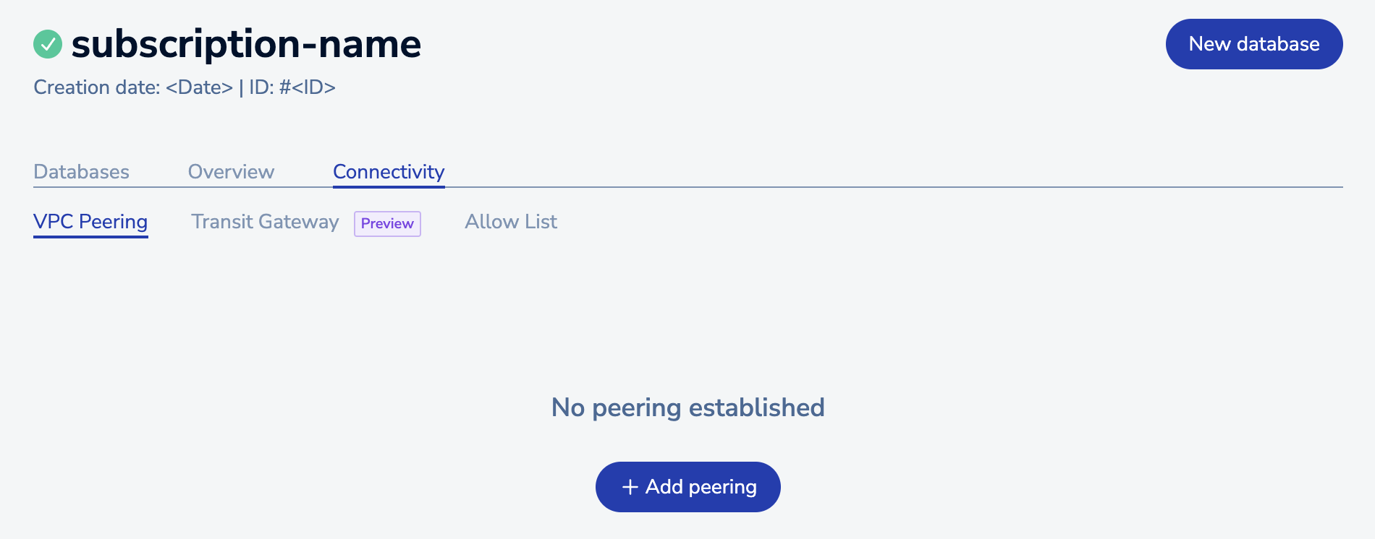Click the <Date> placeholder value
This screenshot has width=1375, height=539.
pos(199,87)
